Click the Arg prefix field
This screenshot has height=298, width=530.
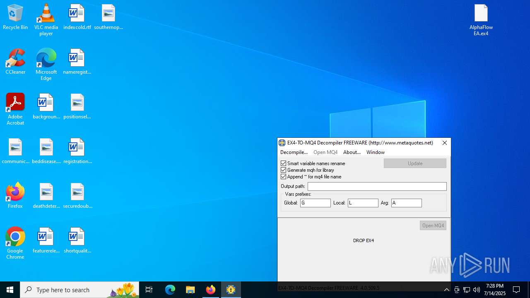pos(407,203)
